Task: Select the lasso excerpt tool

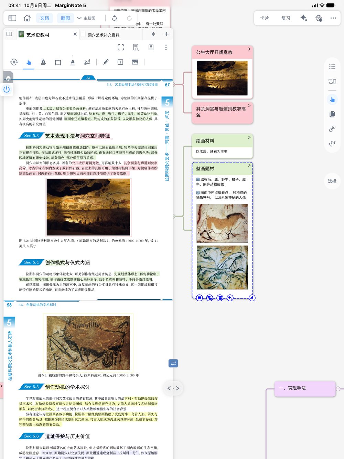Action: (87, 62)
